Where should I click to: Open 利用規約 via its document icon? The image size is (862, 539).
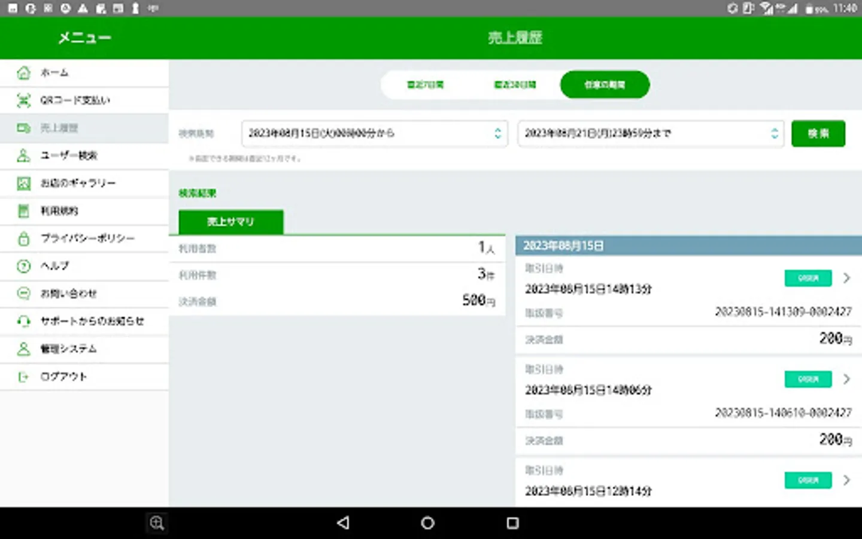tap(23, 211)
